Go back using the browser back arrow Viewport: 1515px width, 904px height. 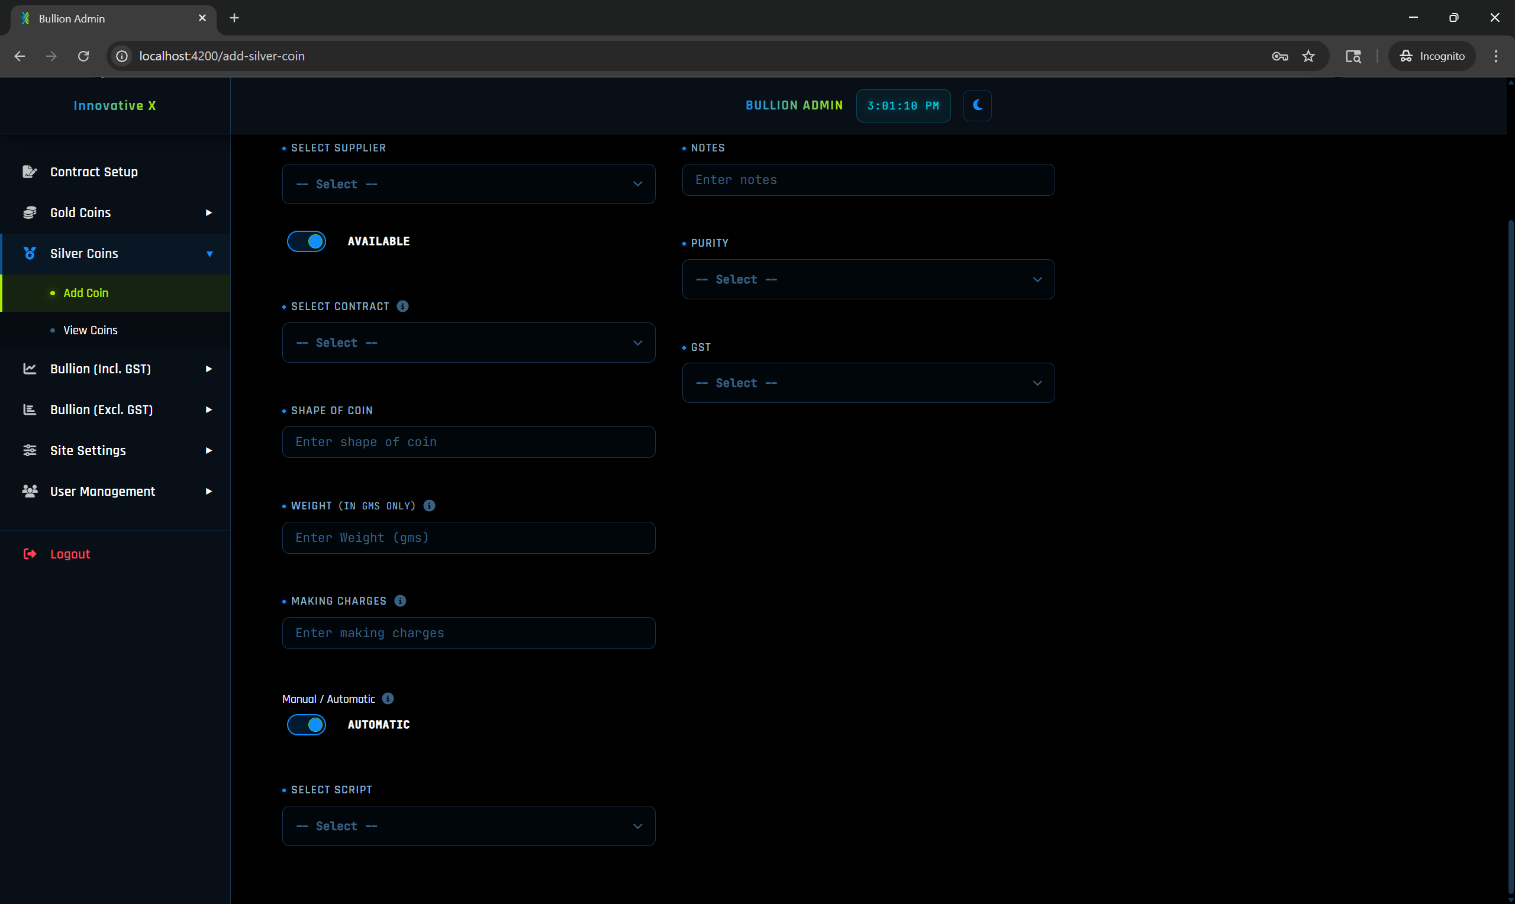20,56
